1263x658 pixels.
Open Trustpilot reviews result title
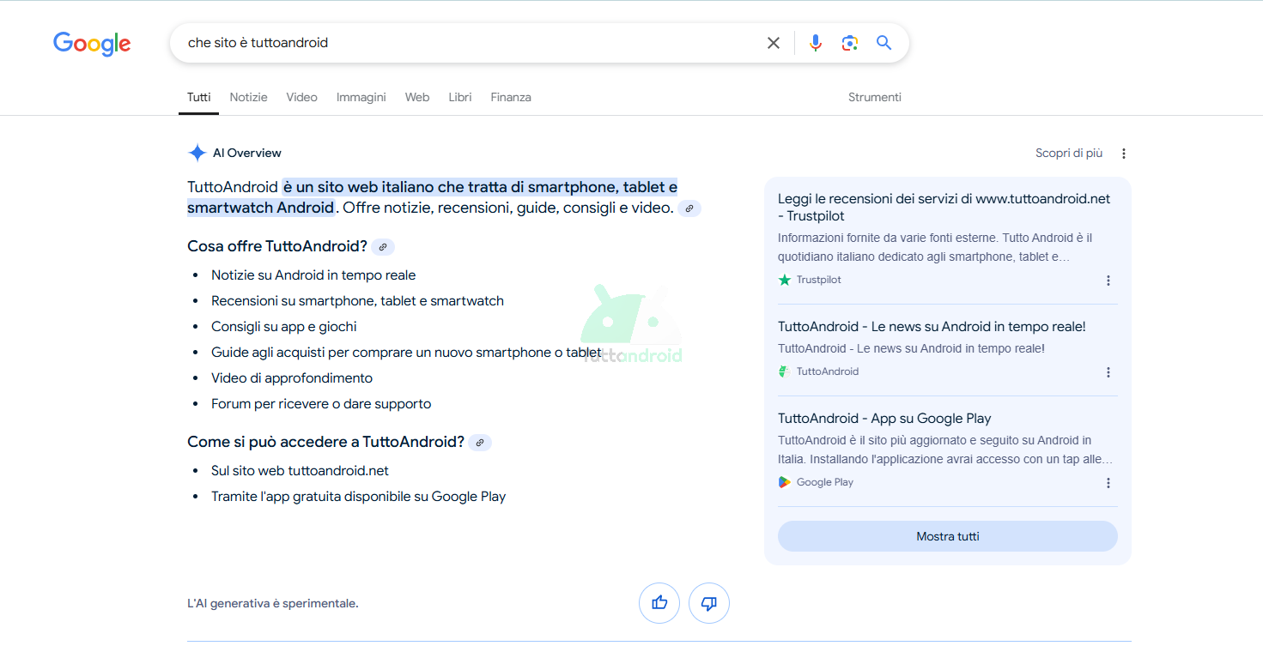coord(944,207)
